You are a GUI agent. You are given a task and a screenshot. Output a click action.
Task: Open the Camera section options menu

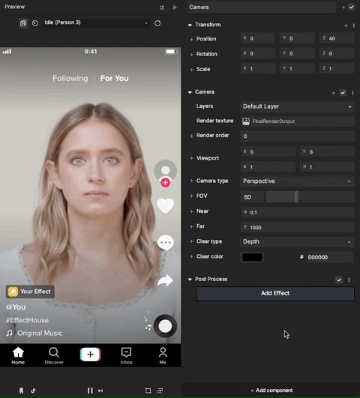pyautogui.click(x=352, y=93)
